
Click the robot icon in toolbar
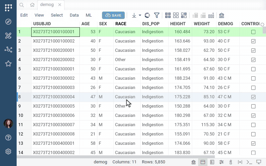221,15
